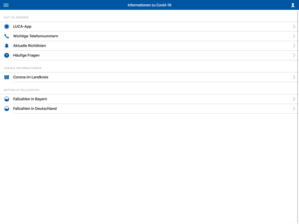Image resolution: width=299 pixels, height=224 pixels.
Task: Click the 'AKTUELLE FALLZAHLEN' section header
Action: pyautogui.click(x=21, y=90)
